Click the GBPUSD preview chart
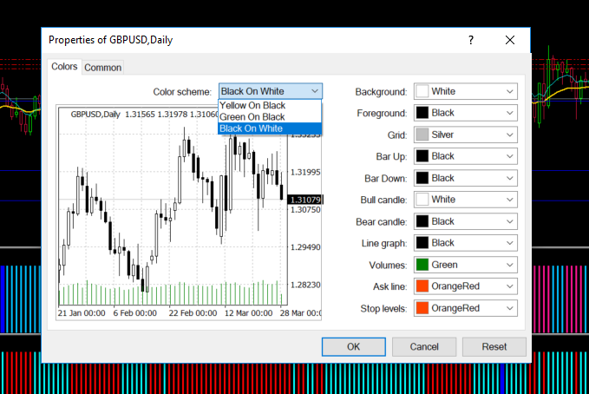The image size is (589, 394). tap(188, 213)
